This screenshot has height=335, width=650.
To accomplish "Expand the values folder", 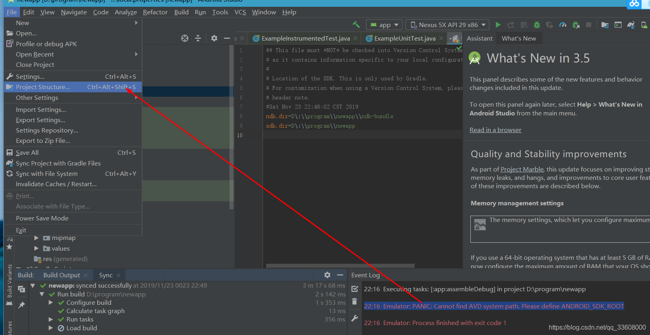I will [x=37, y=248].
